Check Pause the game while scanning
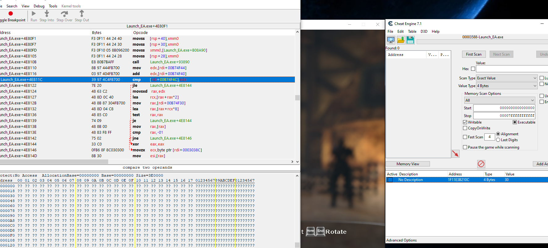 pos(465,147)
